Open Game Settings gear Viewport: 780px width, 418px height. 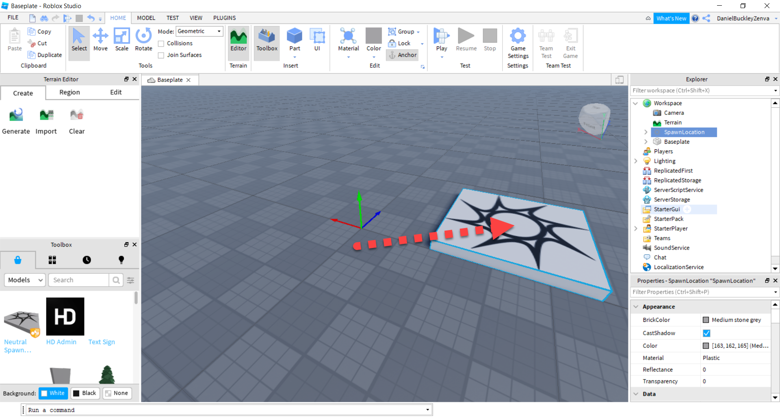518,43
